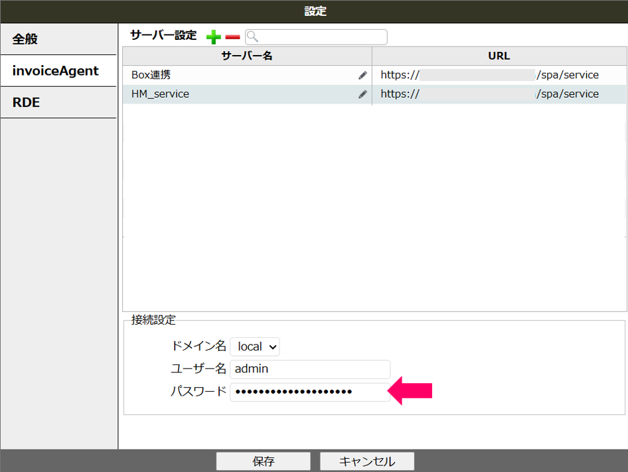The image size is (628, 472).
Task: Click the pencil edit icon for Box連携
Action: click(362, 76)
